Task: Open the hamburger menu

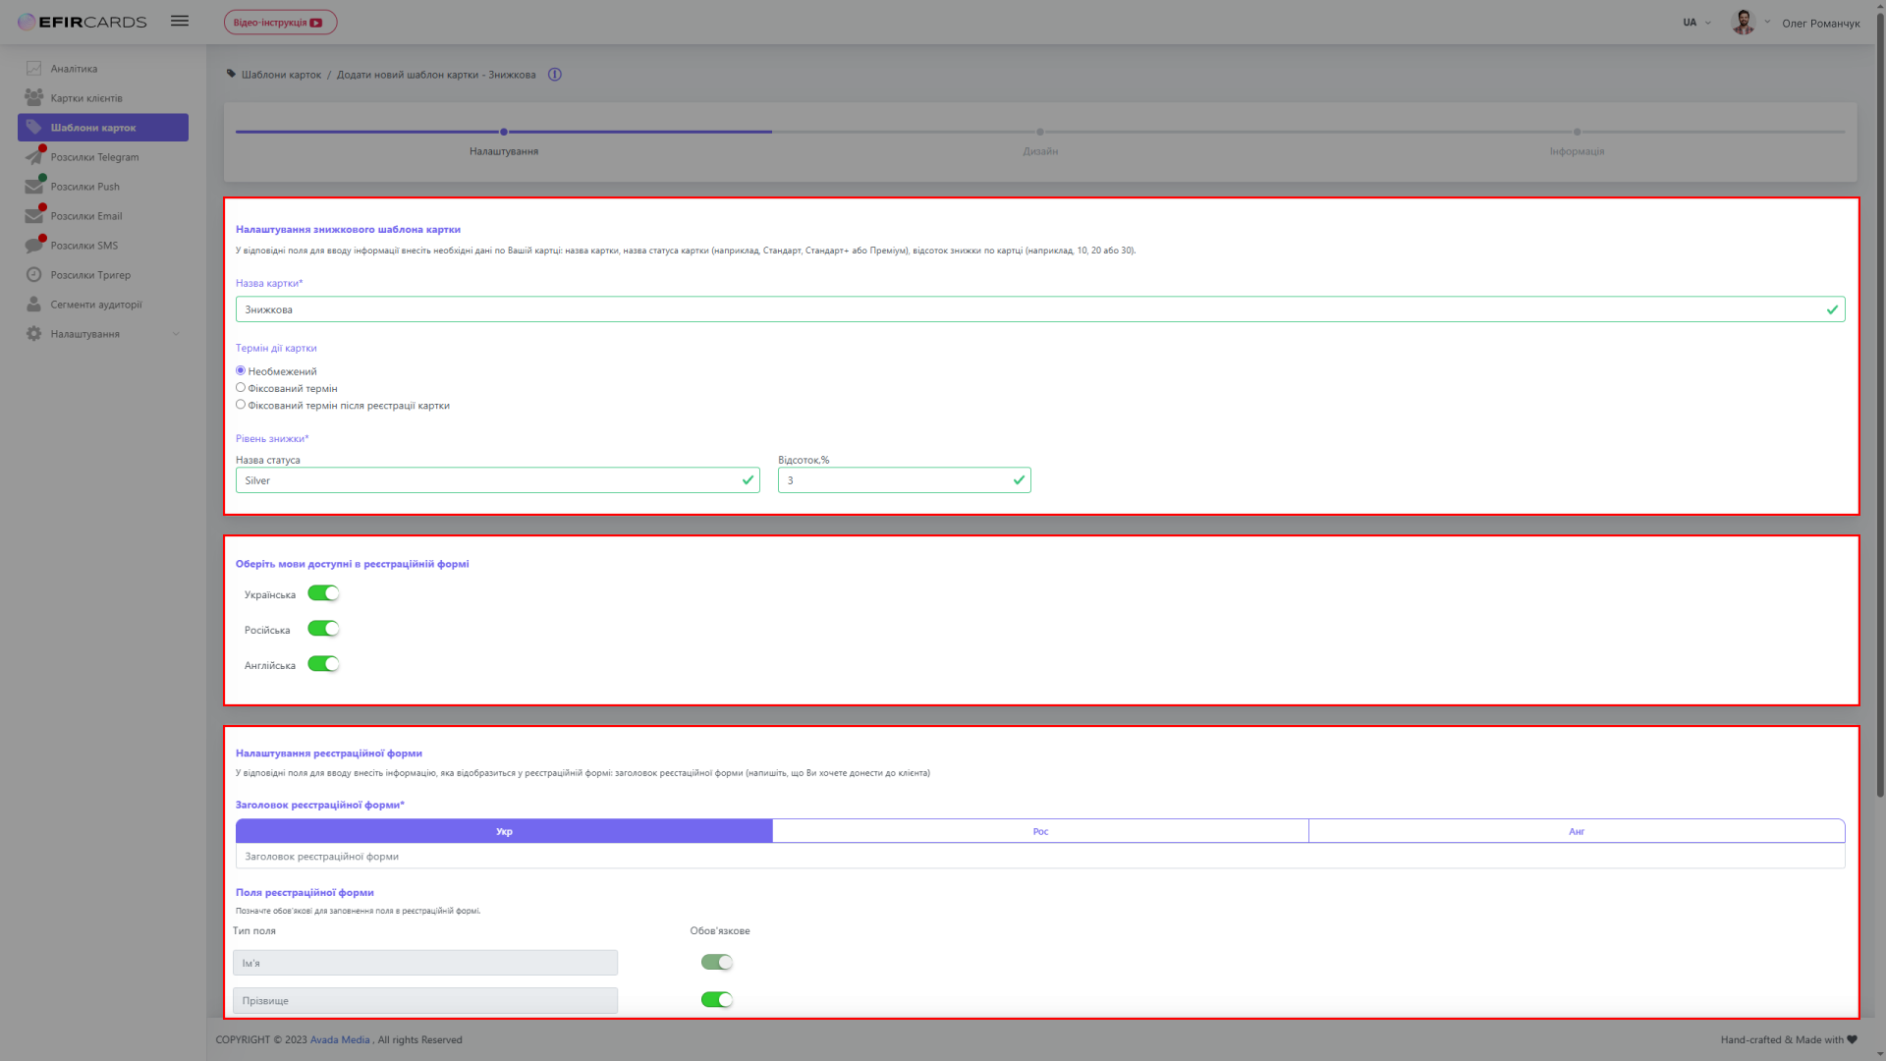Action: pyautogui.click(x=179, y=21)
